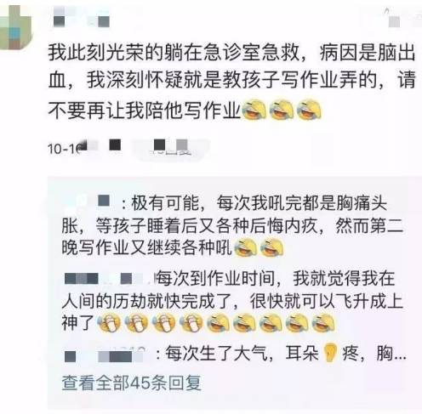This screenshot has width=422, height=414.
Task: Click middle laughing emoji in main comment
Action: point(282,109)
